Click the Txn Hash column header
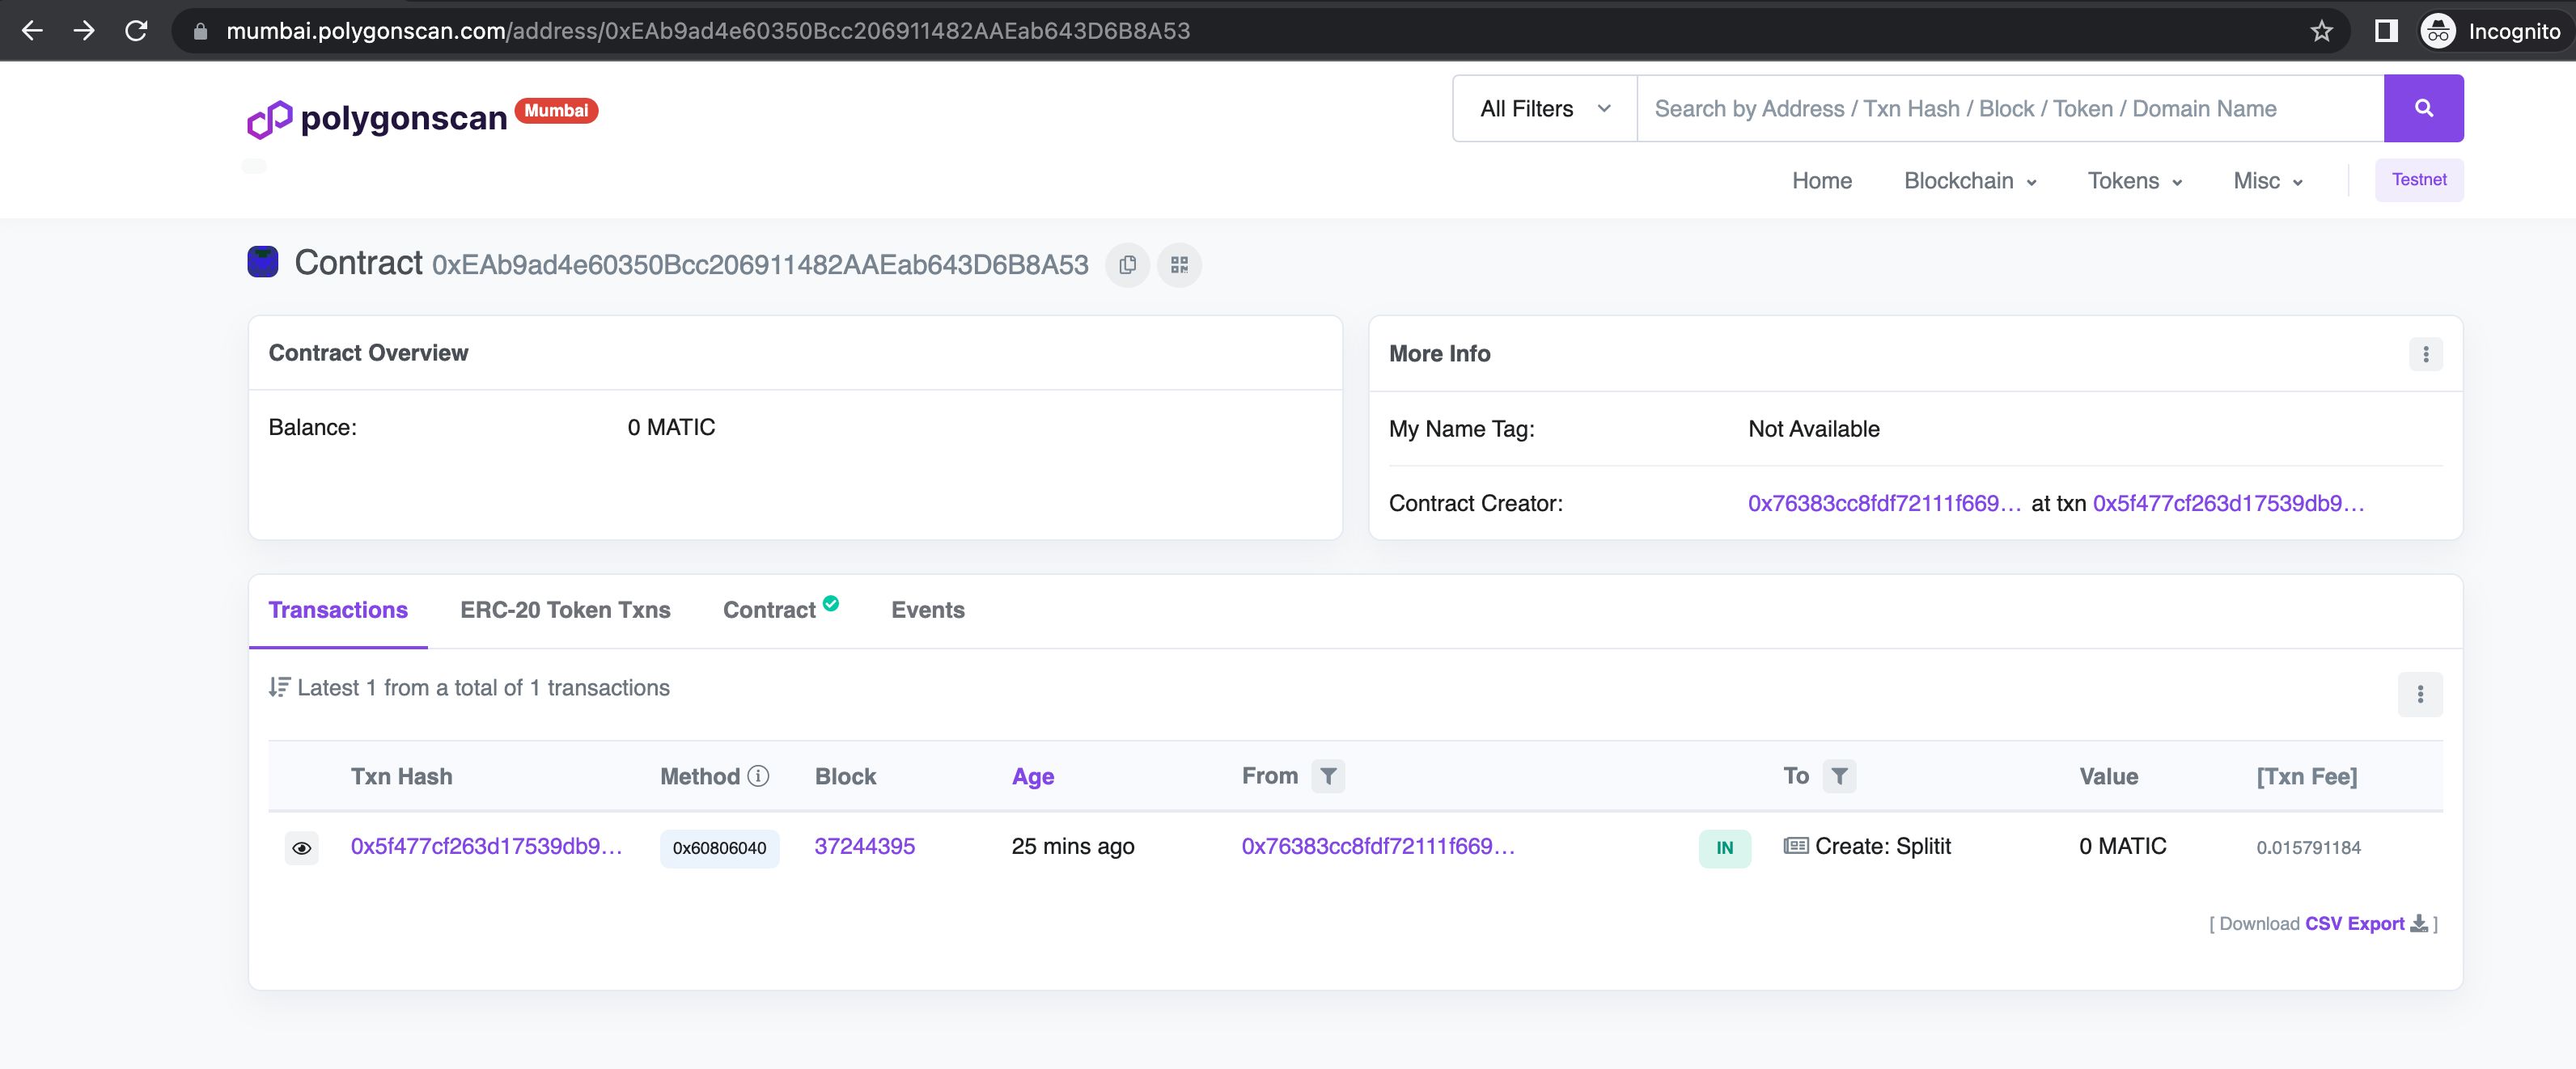 (401, 776)
